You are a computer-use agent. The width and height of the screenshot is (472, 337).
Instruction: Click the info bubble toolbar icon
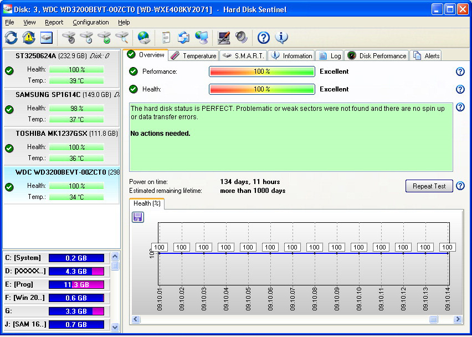tap(281, 38)
